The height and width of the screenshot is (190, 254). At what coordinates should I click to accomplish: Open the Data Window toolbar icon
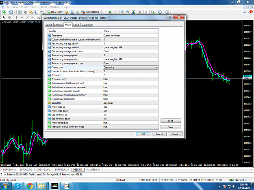(x=26, y=12)
